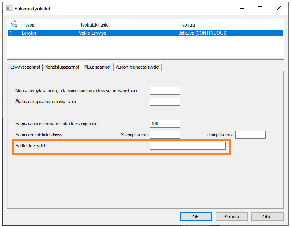The height and width of the screenshot is (227, 291).
Task: Select the Muut säännöt tab
Action: pyautogui.click(x=97, y=67)
